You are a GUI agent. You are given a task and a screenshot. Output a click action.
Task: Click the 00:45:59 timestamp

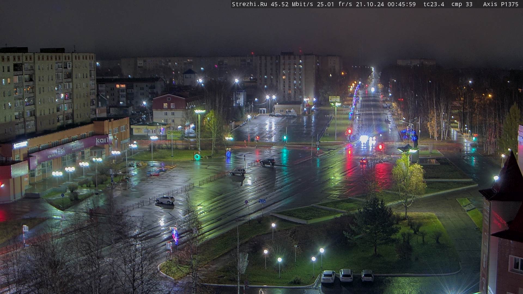[x=402, y=4]
